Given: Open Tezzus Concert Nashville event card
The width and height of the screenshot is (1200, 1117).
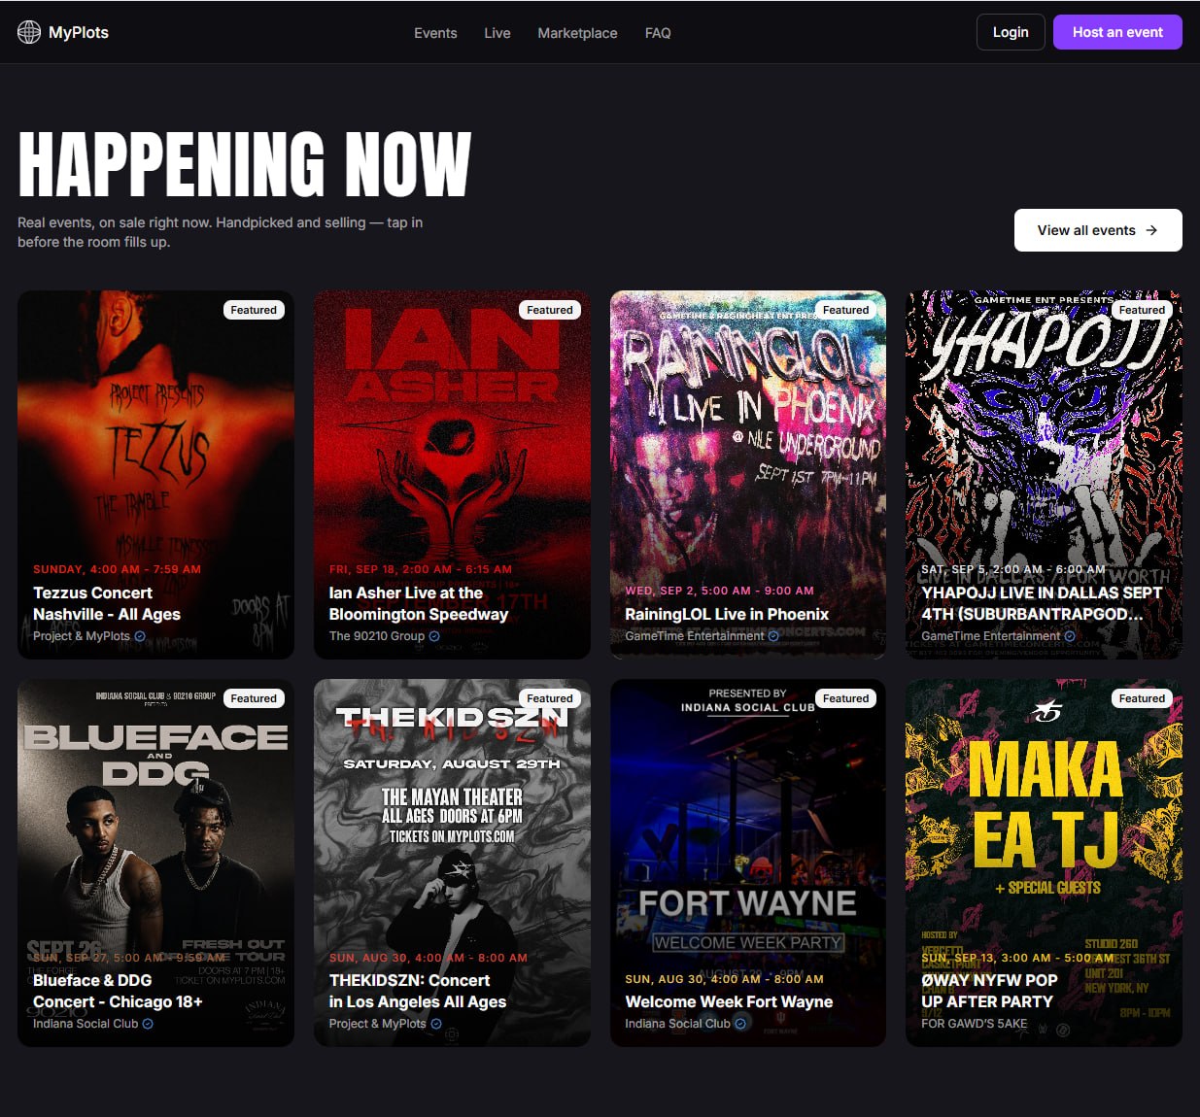Looking at the screenshot, I should pos(155,475).
